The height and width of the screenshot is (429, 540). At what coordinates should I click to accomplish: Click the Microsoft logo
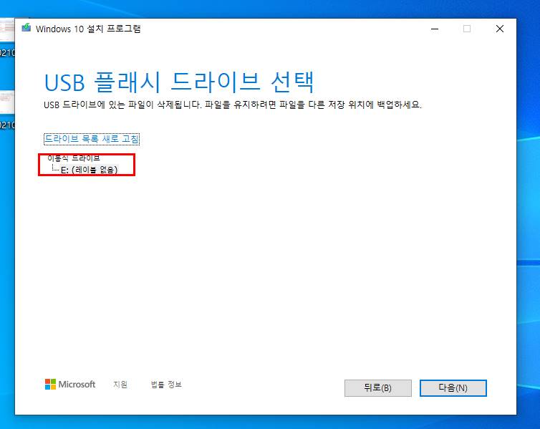[x=70, y=385]
